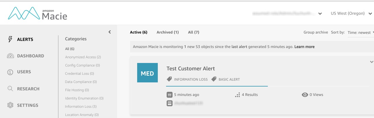Open Users via info circle icon
This screenshot has height=118, width=374.
[10, 72]
